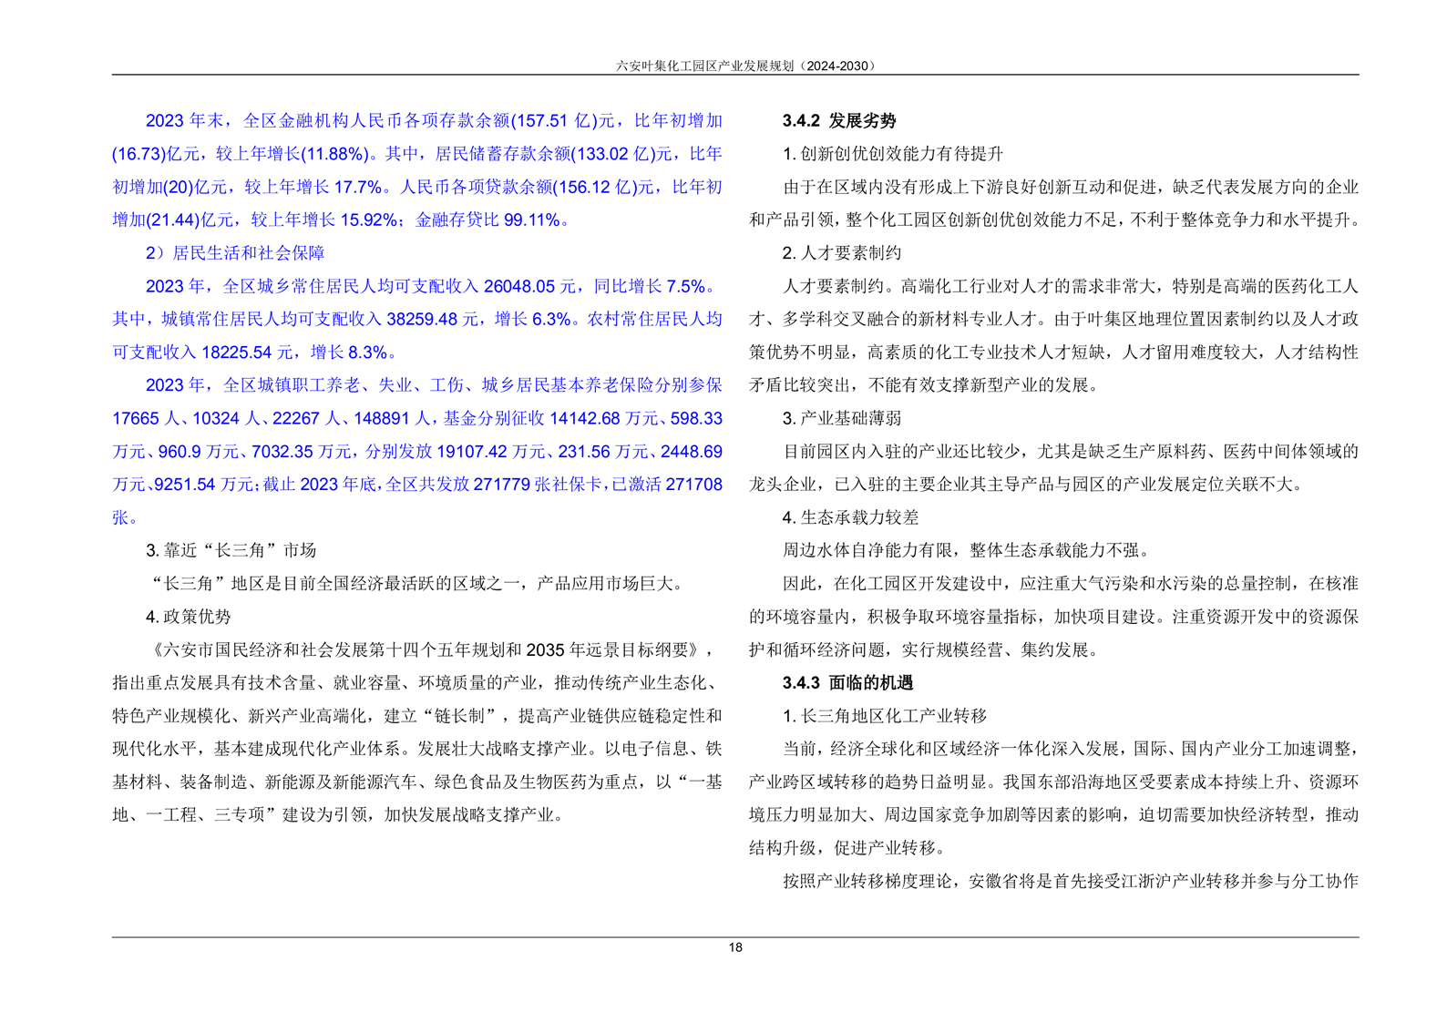Viewport: 1447px width, 1022px height.
Task: Click the subheading 2. 人才要素制约
Action: tap(842, 252)
